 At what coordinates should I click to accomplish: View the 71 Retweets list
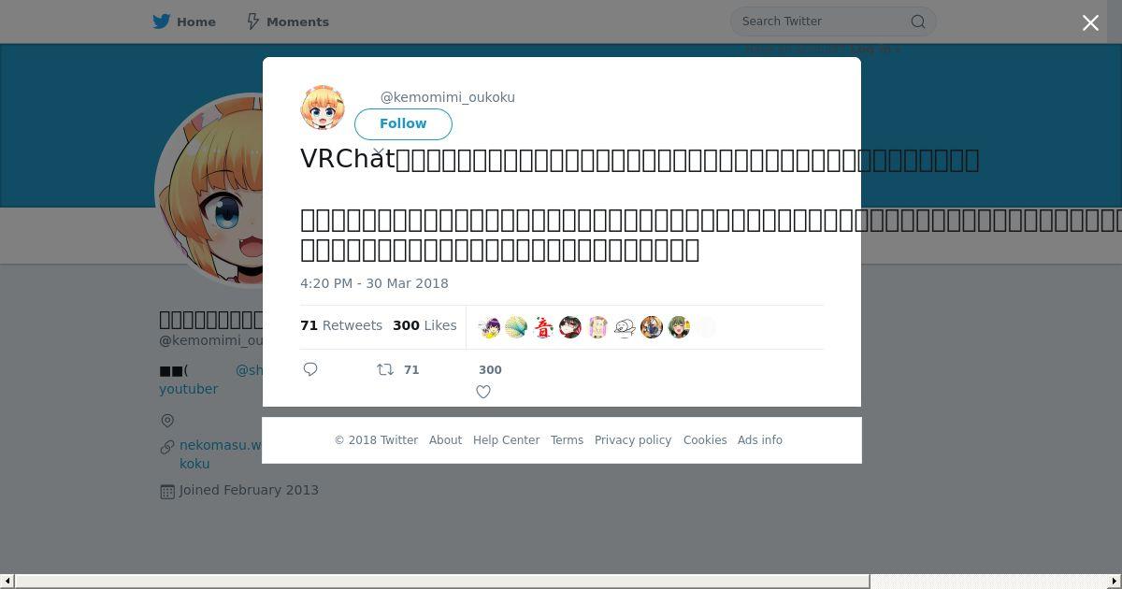point(341,325)
